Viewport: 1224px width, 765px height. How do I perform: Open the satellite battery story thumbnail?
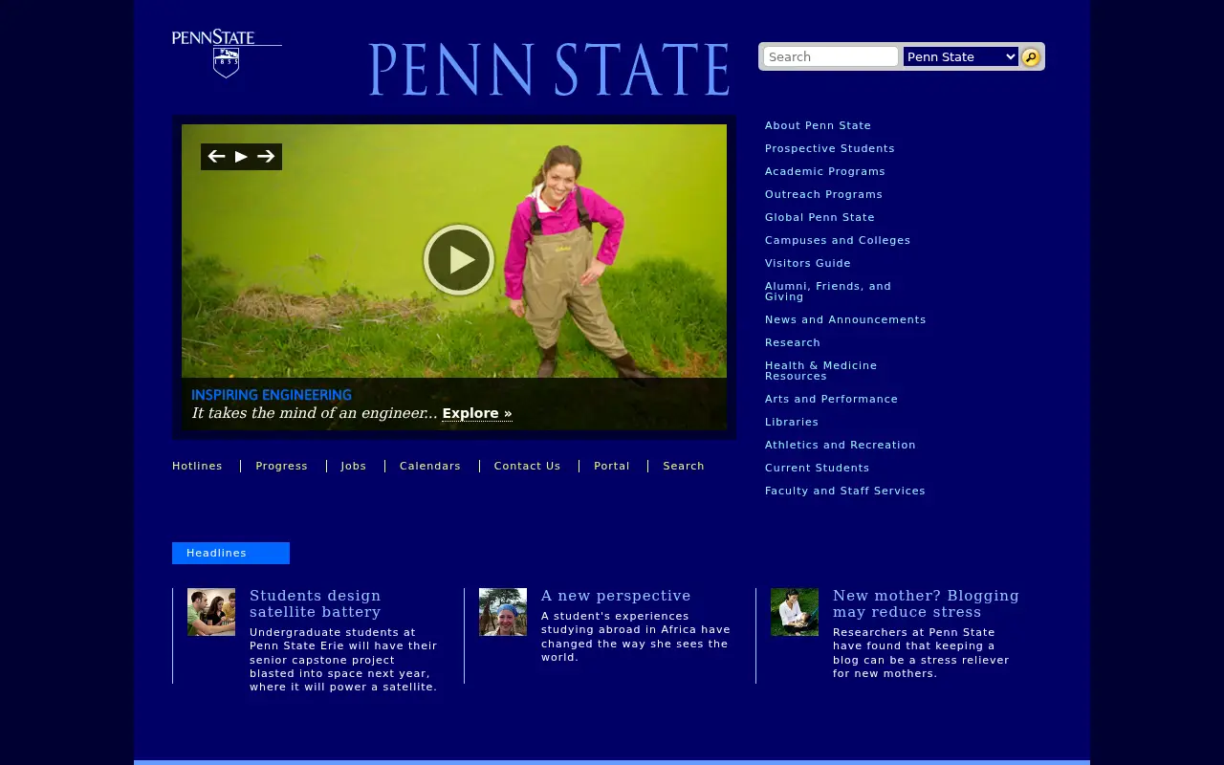pyautogui.click(x=211, y=612)
